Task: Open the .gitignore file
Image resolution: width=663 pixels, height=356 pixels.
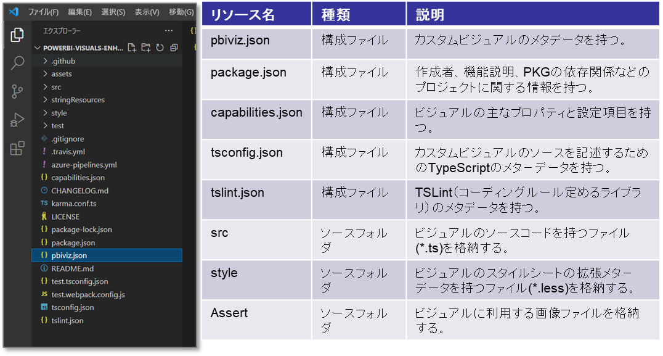Action: (107, 139)
